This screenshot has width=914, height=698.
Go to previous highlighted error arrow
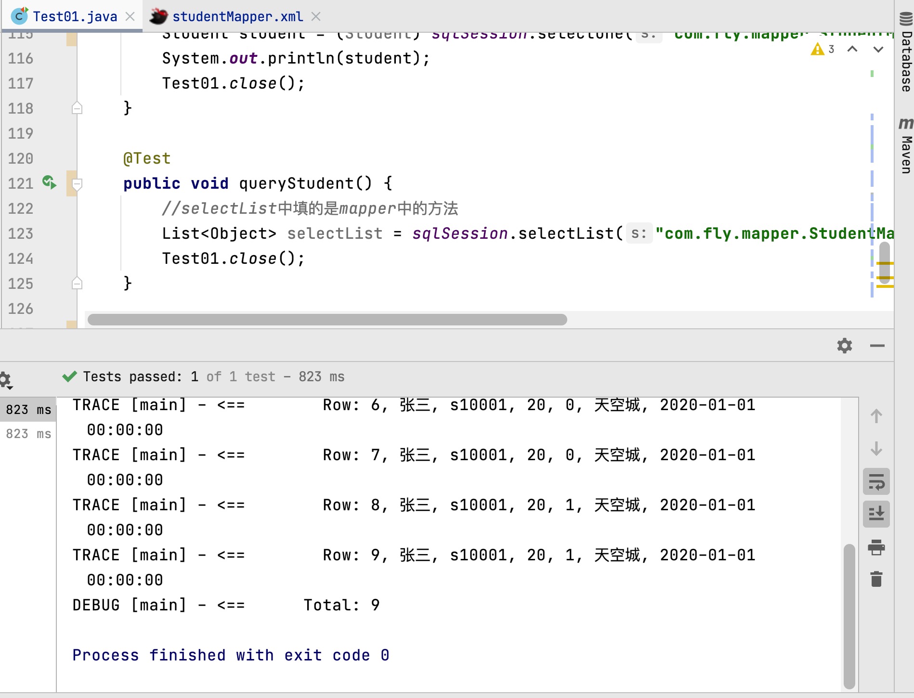pyautogui.click(x=852, y=49)
